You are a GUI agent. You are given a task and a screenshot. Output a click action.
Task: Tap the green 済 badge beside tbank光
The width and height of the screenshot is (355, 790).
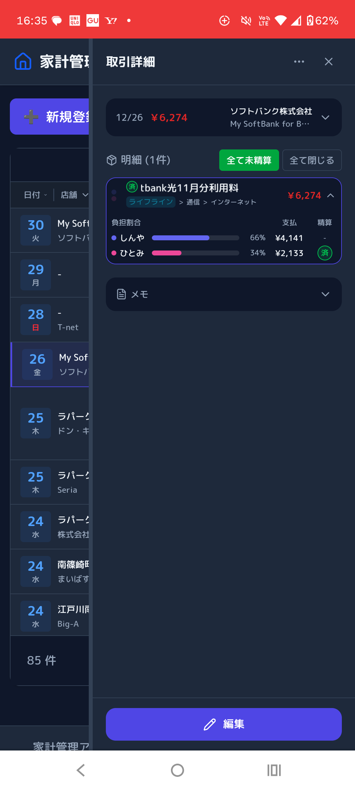pos(132,187)
